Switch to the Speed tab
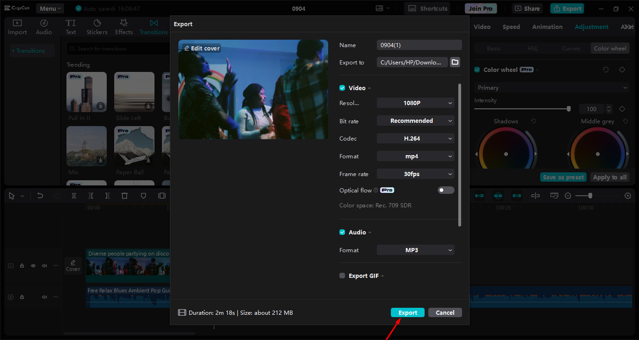 (x=511, y=27)
